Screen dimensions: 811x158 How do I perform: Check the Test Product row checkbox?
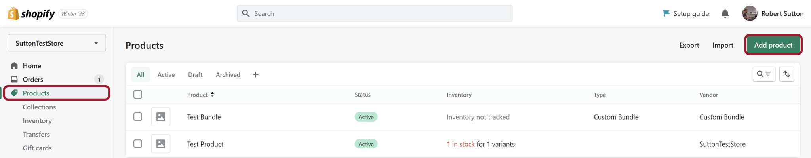coord(138,144)
